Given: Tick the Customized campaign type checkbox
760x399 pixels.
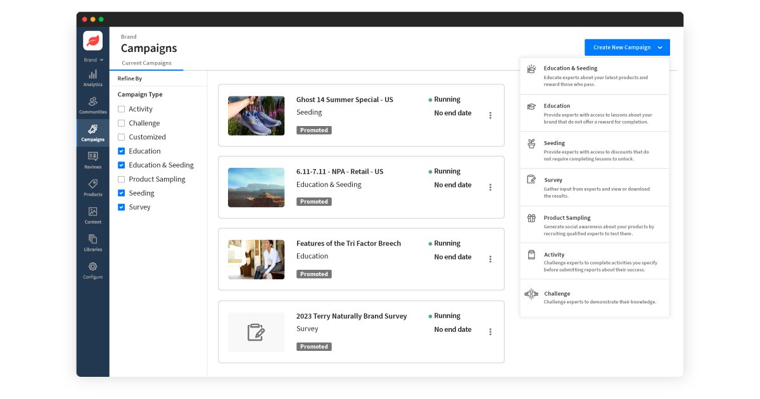Looking at the screenshot, I should (121, 137).
